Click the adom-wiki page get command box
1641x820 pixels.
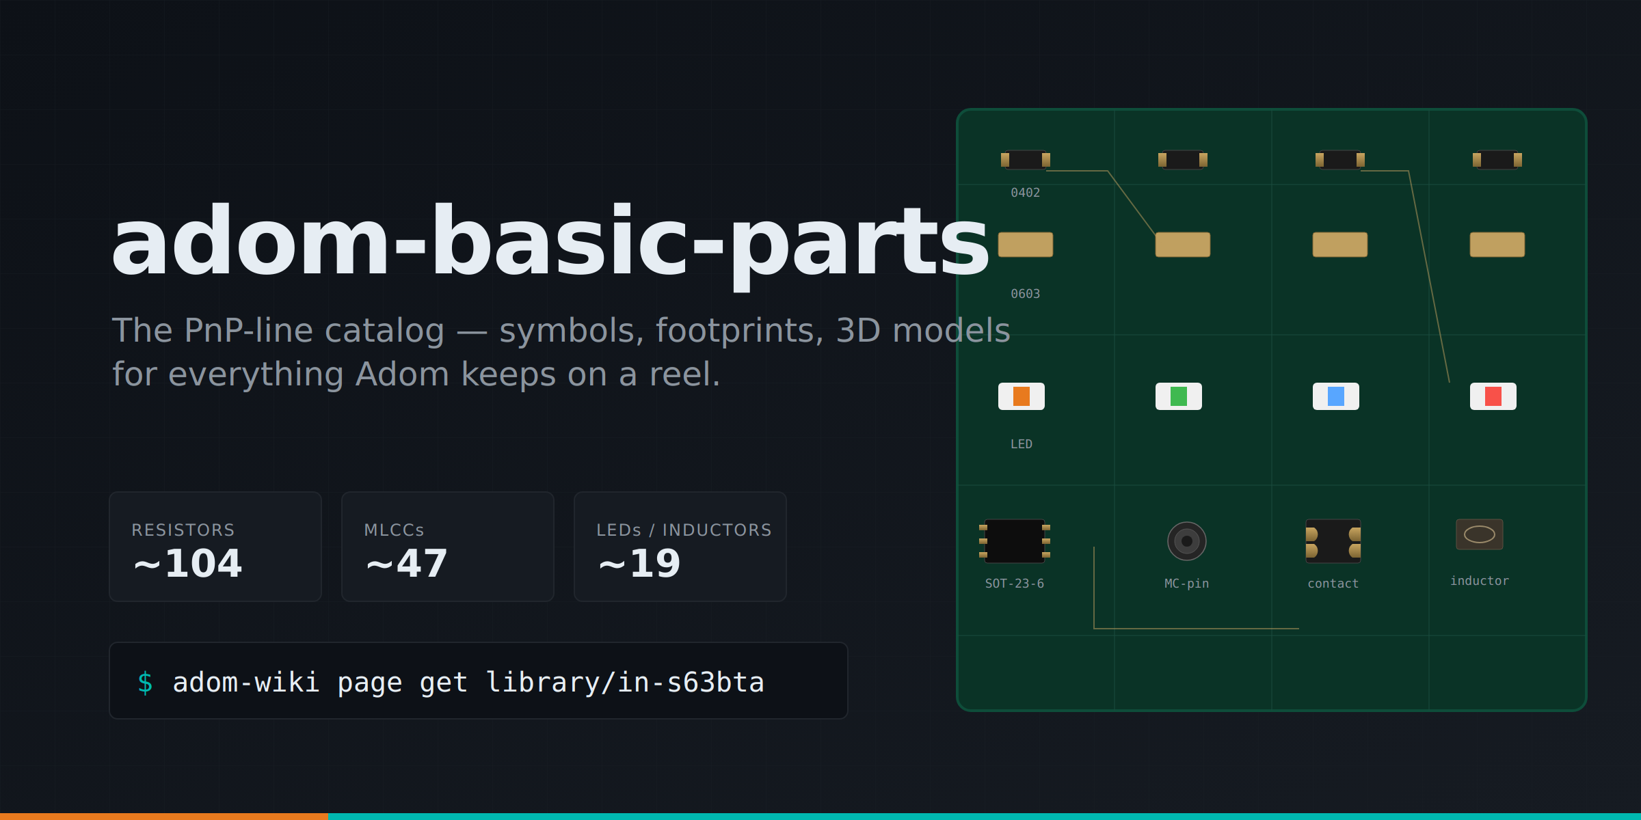(x=479, y=681)
